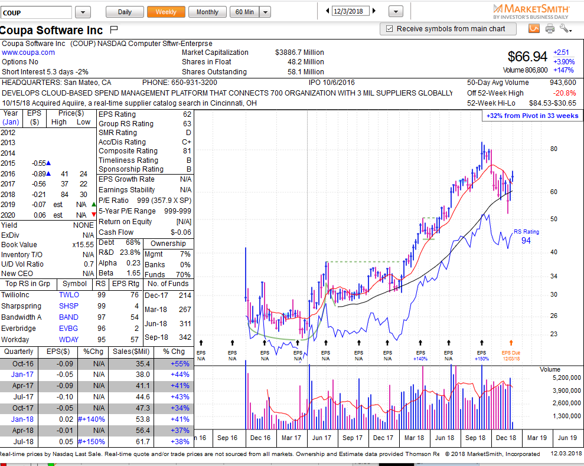Click the Sep-18 funds count 342
Image resolution: width=584 pixels, height=466 pixels.
(185, 337)
